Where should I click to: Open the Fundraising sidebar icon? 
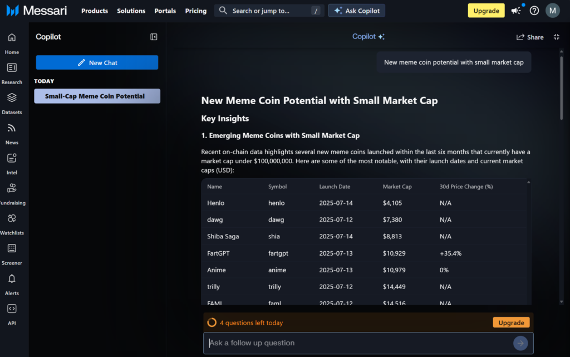tap(12, 188)
